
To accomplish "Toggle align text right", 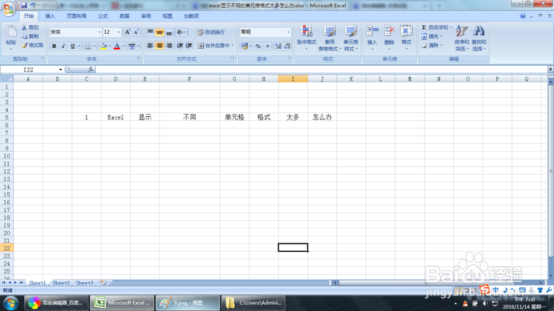I will coord(169,45).
